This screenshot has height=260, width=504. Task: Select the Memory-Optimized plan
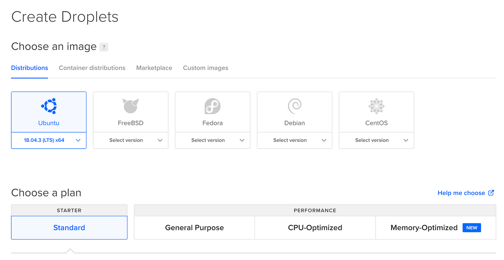coord(436,228)
